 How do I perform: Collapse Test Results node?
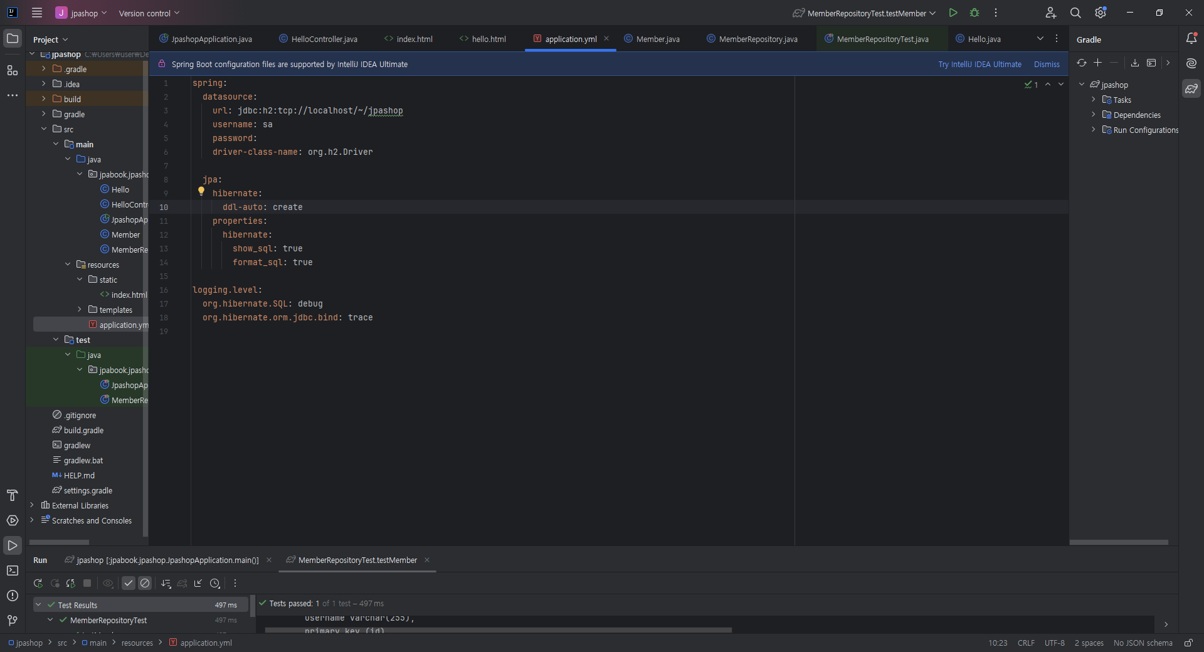(x=38, y=605)
